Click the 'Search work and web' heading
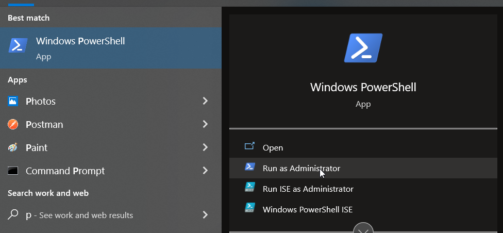The width and height of the screenshot is (503, 233). [48, 193]
